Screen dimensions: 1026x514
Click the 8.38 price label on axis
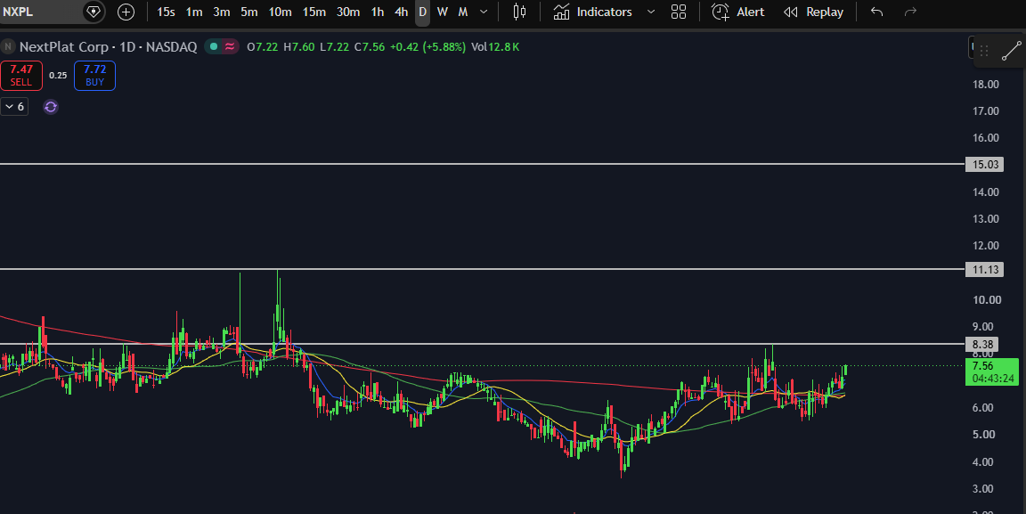(984, 345)
